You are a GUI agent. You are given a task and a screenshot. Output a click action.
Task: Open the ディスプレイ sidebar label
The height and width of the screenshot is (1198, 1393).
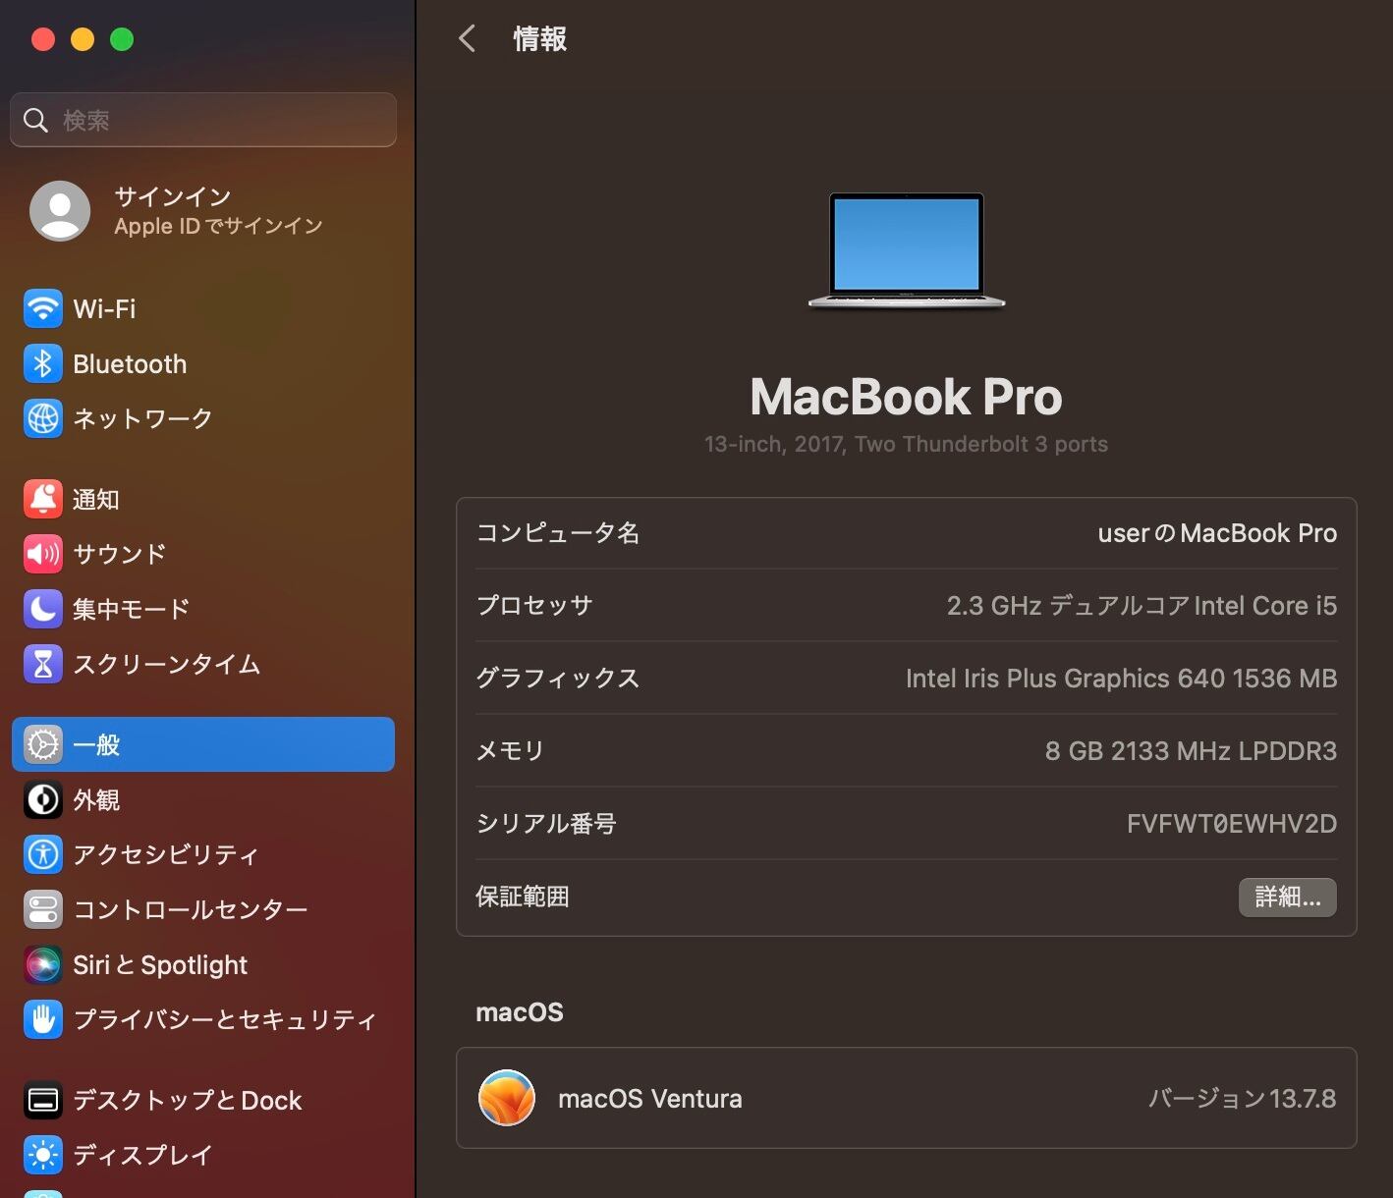coord(143,1155)
